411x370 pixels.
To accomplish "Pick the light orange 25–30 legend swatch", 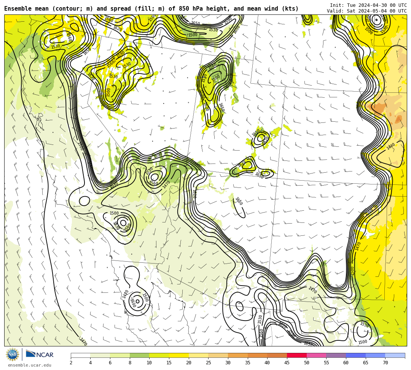I will coord(218,355).
